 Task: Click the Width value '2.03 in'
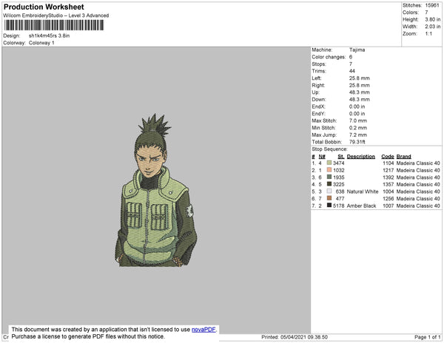pos(433,27)
